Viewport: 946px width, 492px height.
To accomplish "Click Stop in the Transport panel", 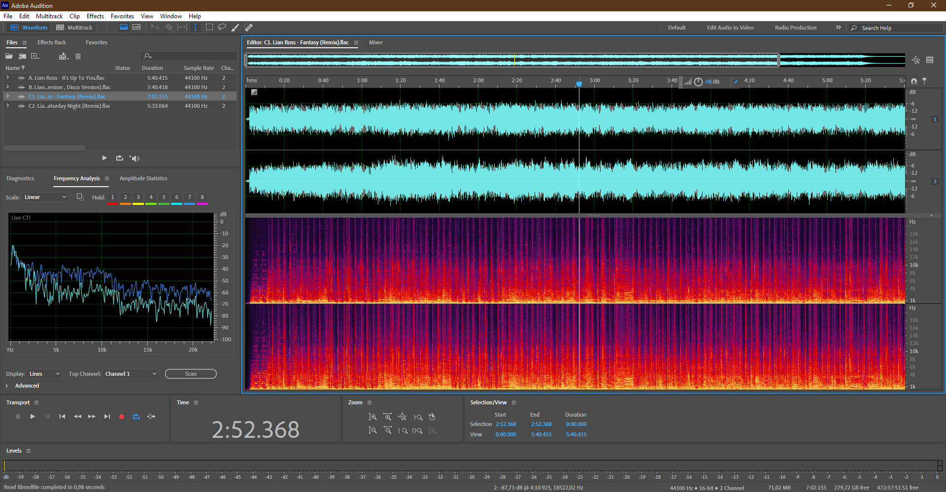I will [x=18, y=417].
